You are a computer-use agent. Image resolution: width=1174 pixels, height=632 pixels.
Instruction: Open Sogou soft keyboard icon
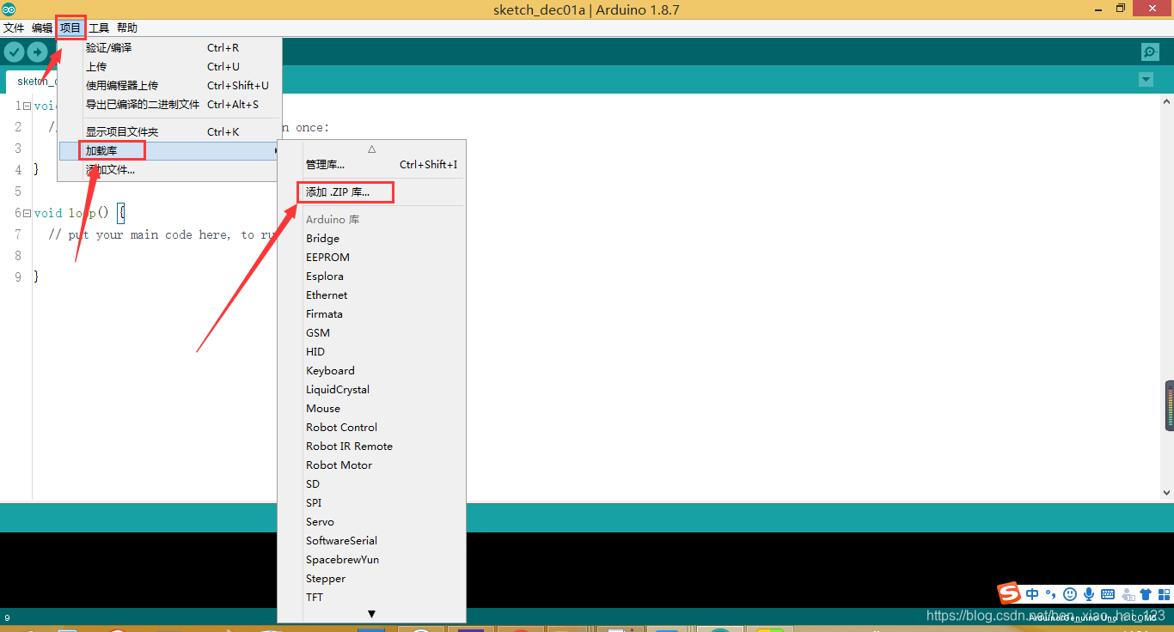(x=1108, y=594)
